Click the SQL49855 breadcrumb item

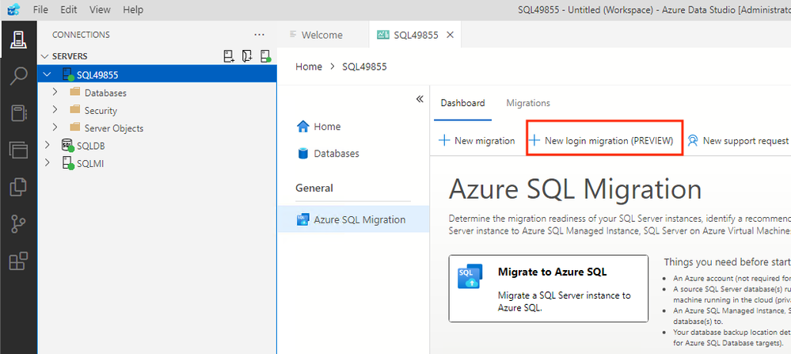[x=365, y=67]
